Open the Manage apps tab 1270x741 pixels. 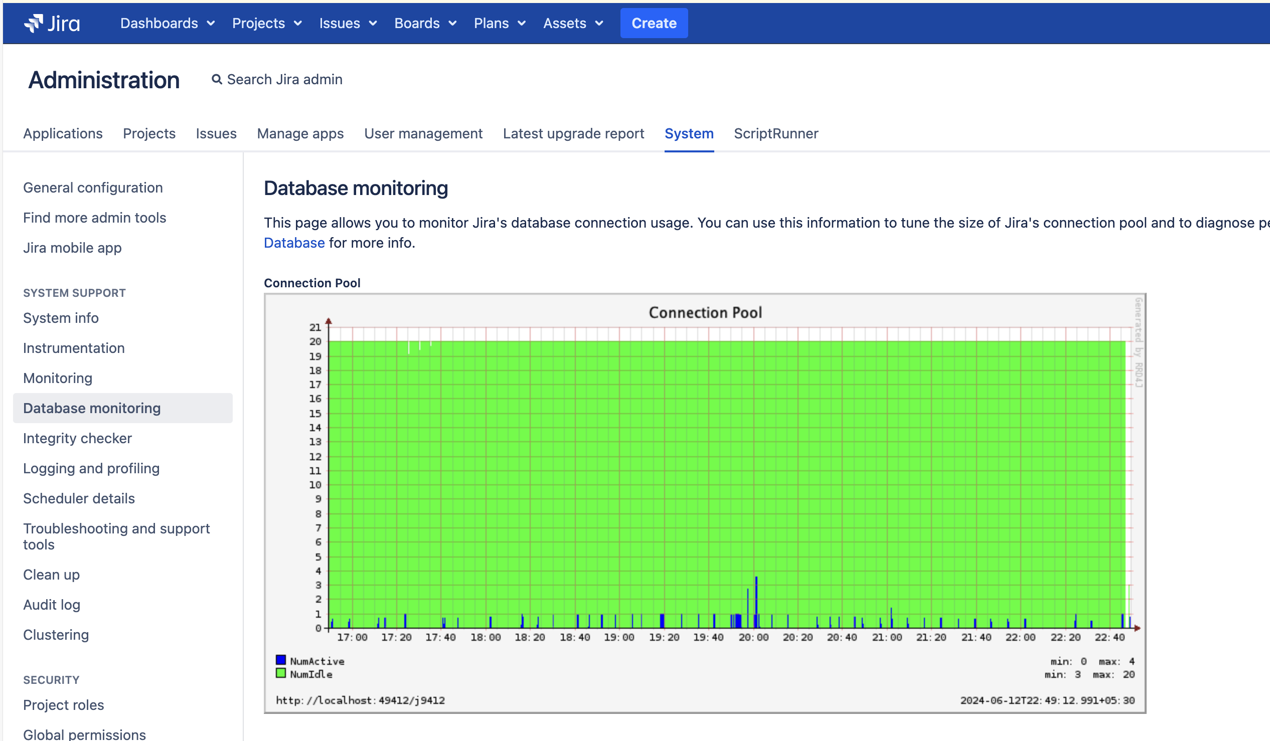coord(300,133)
